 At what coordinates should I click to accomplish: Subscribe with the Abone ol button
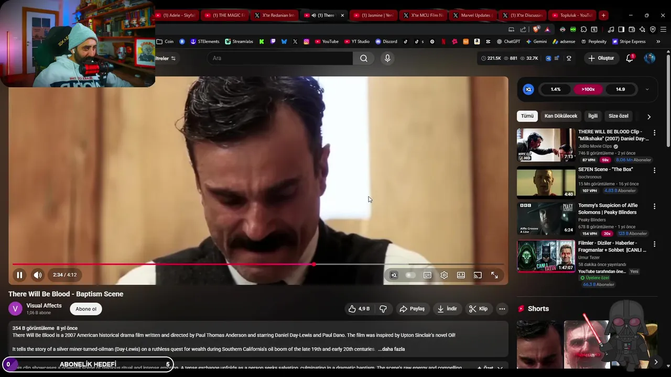[x=86, y=309]
